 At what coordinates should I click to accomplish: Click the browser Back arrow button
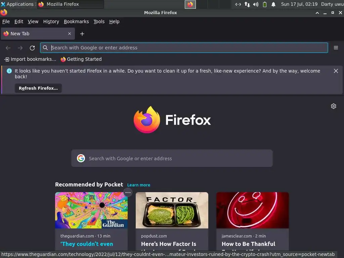[x=8, y=48]
